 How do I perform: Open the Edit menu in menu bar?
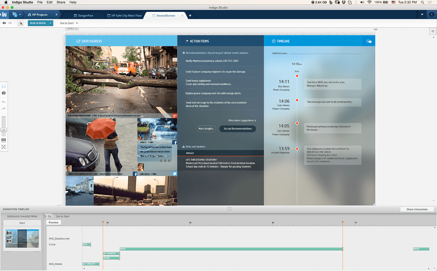point(50,2)
